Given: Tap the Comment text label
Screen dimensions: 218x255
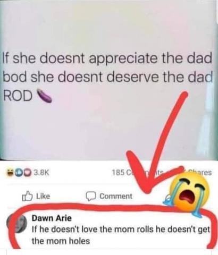Looking at the screenshot, I should [116, 196].
